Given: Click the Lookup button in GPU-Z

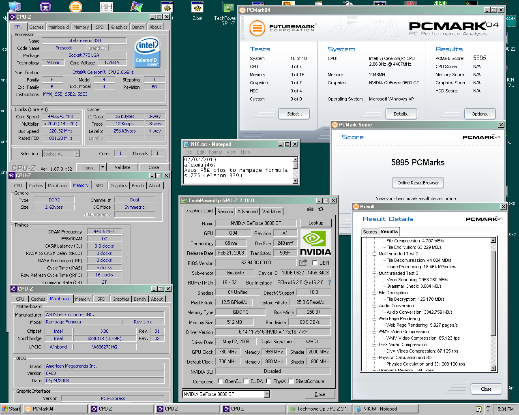Looking at the screenshot, I should 316,223.
